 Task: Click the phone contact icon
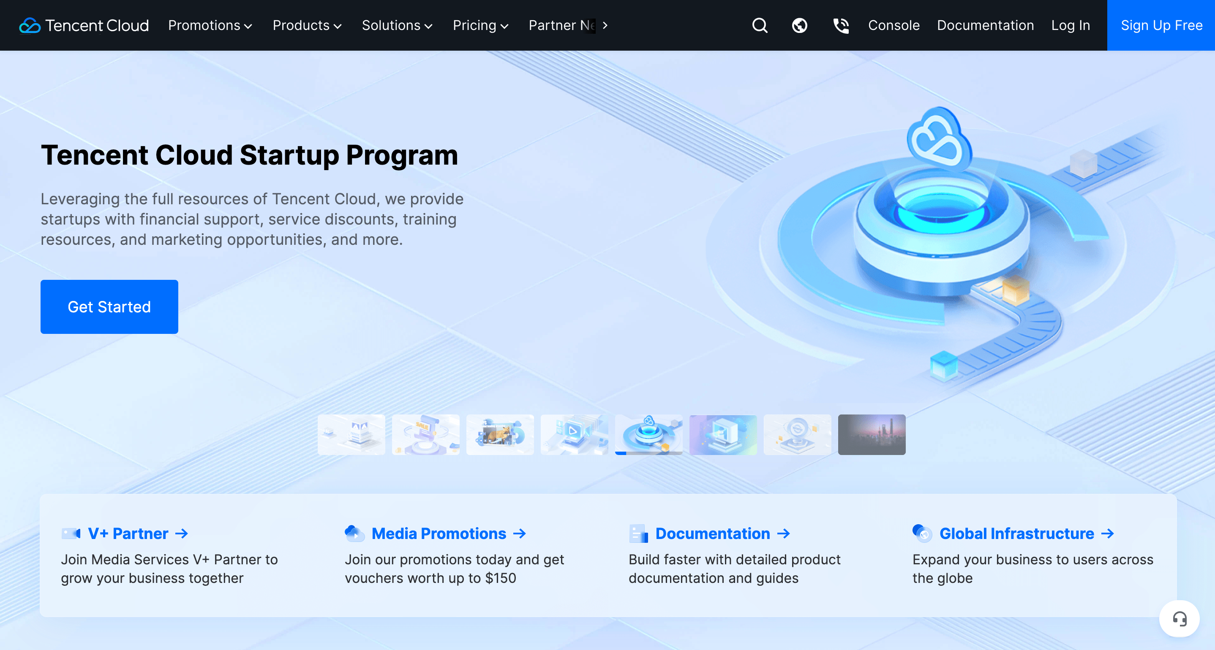(x=841, y=25)
